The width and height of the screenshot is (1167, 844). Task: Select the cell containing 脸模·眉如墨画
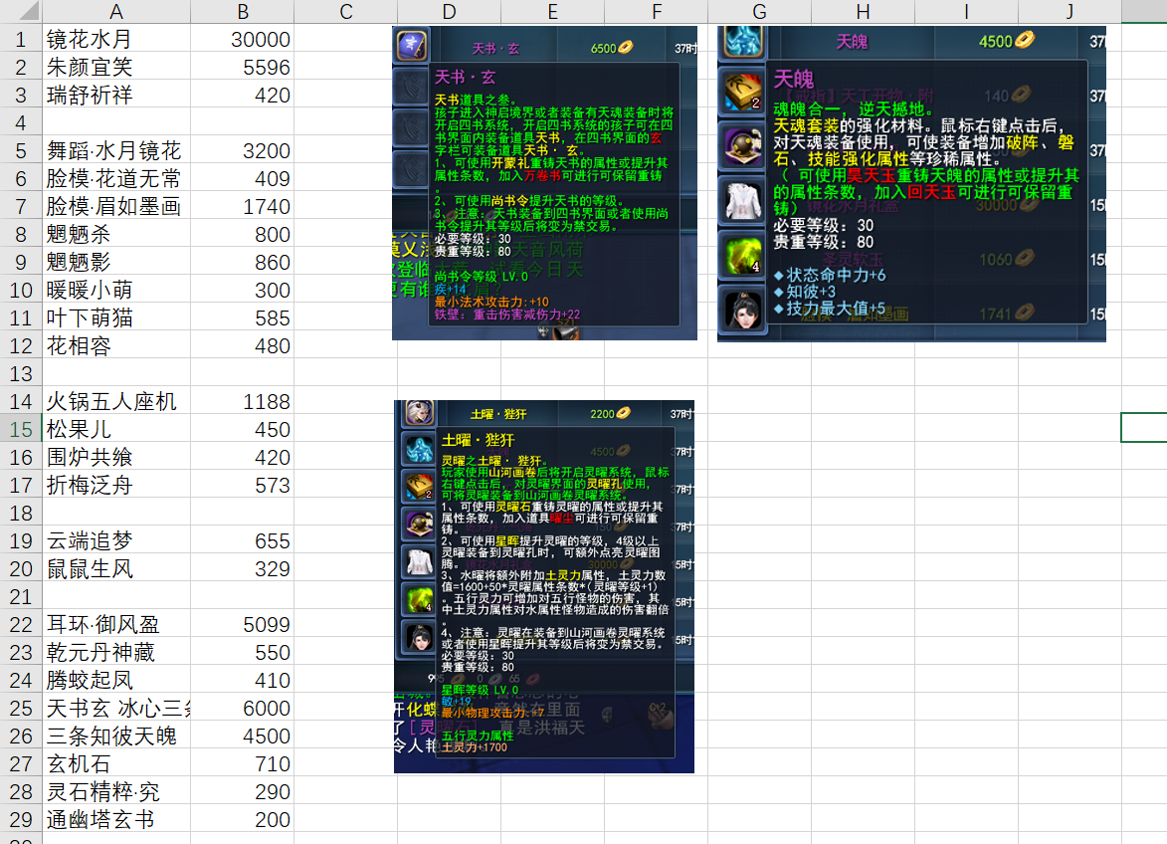[116, 206]
